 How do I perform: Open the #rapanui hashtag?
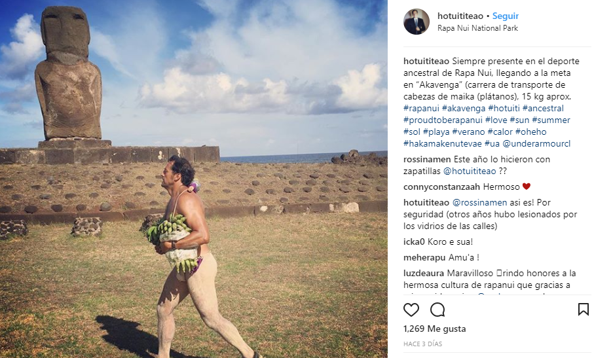tap(421, 108)
